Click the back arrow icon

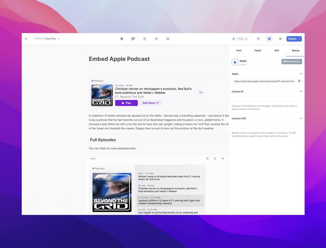point(26,39)
